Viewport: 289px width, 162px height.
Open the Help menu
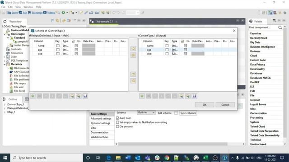38,7
